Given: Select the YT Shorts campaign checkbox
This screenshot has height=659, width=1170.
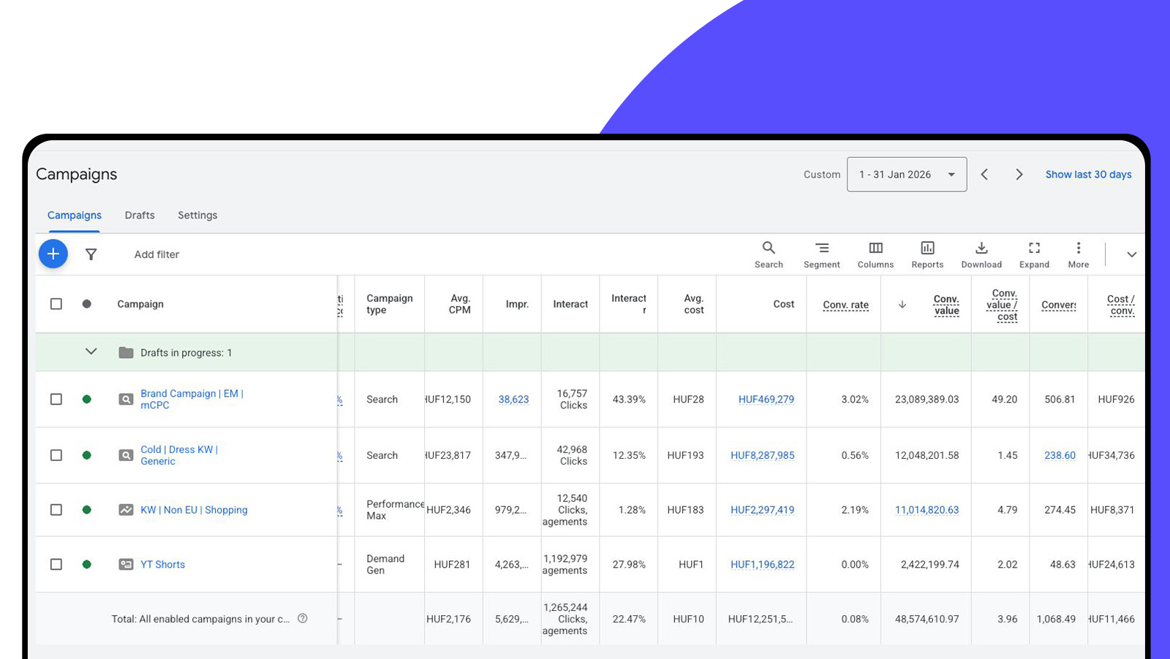Looking at the screenshot, I should (x=56, y=564).
